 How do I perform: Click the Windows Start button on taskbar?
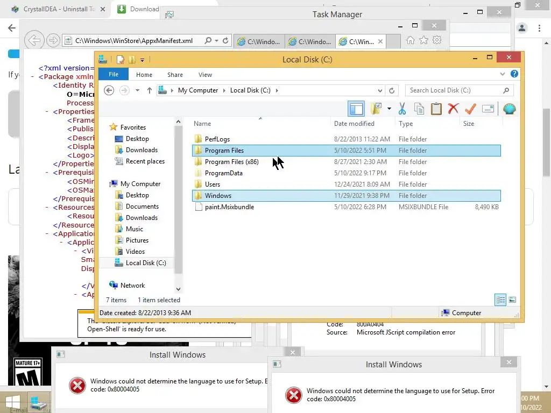click(x=13, y=402)
